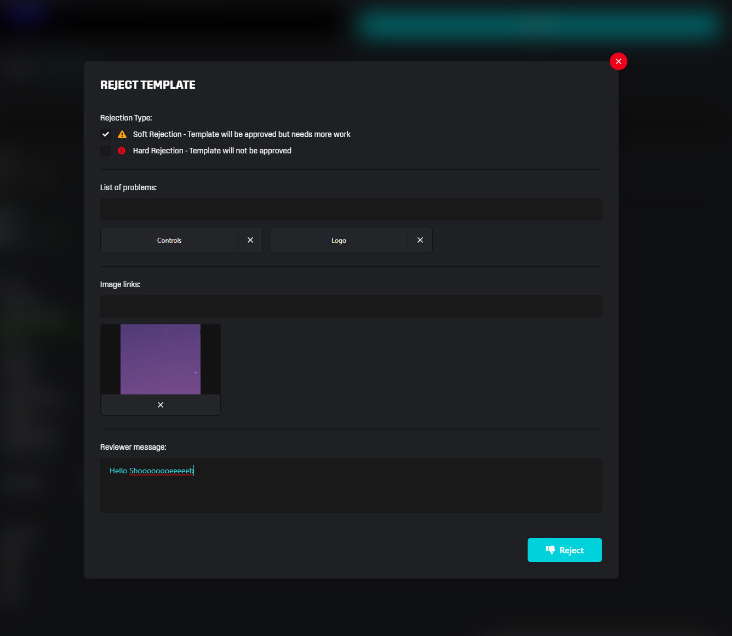732x636 pixels.
Task: Click the Hard Rejection red exclamation icon
Action: click(122, 151)
